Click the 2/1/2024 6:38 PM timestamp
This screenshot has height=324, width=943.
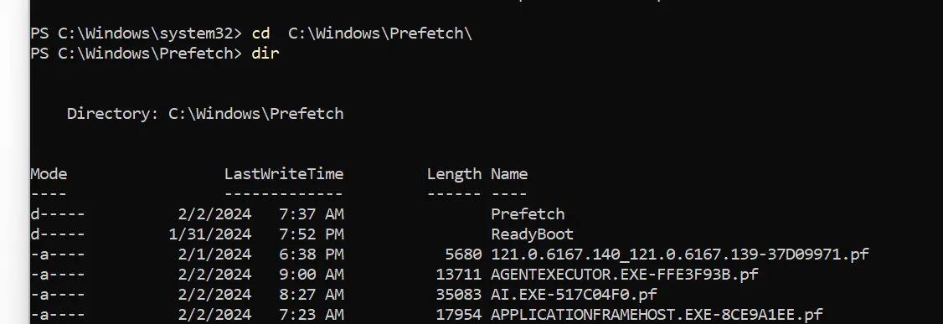tap(261, 255)
